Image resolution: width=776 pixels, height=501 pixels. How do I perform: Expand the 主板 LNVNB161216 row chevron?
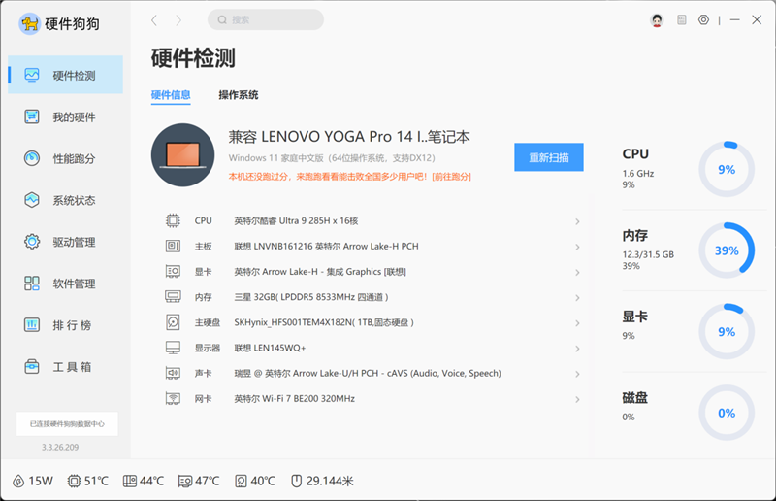(577, 247)
